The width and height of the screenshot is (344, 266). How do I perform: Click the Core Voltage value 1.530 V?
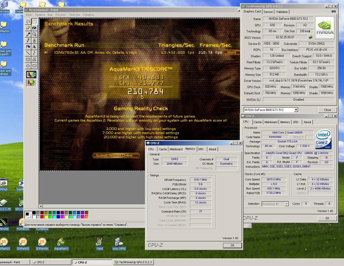click(305, 146)
